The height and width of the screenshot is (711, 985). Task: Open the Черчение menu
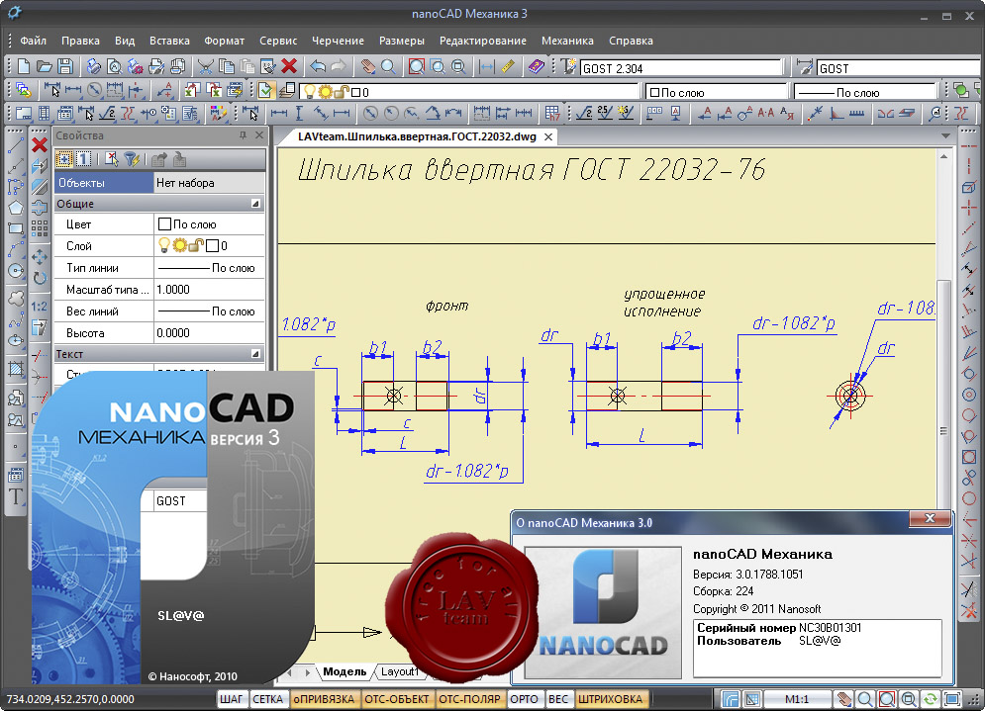tap(338, 41)
